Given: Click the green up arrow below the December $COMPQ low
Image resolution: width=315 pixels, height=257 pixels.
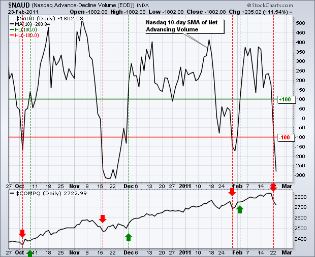Looking at the screenshot, I should [129, 237].
